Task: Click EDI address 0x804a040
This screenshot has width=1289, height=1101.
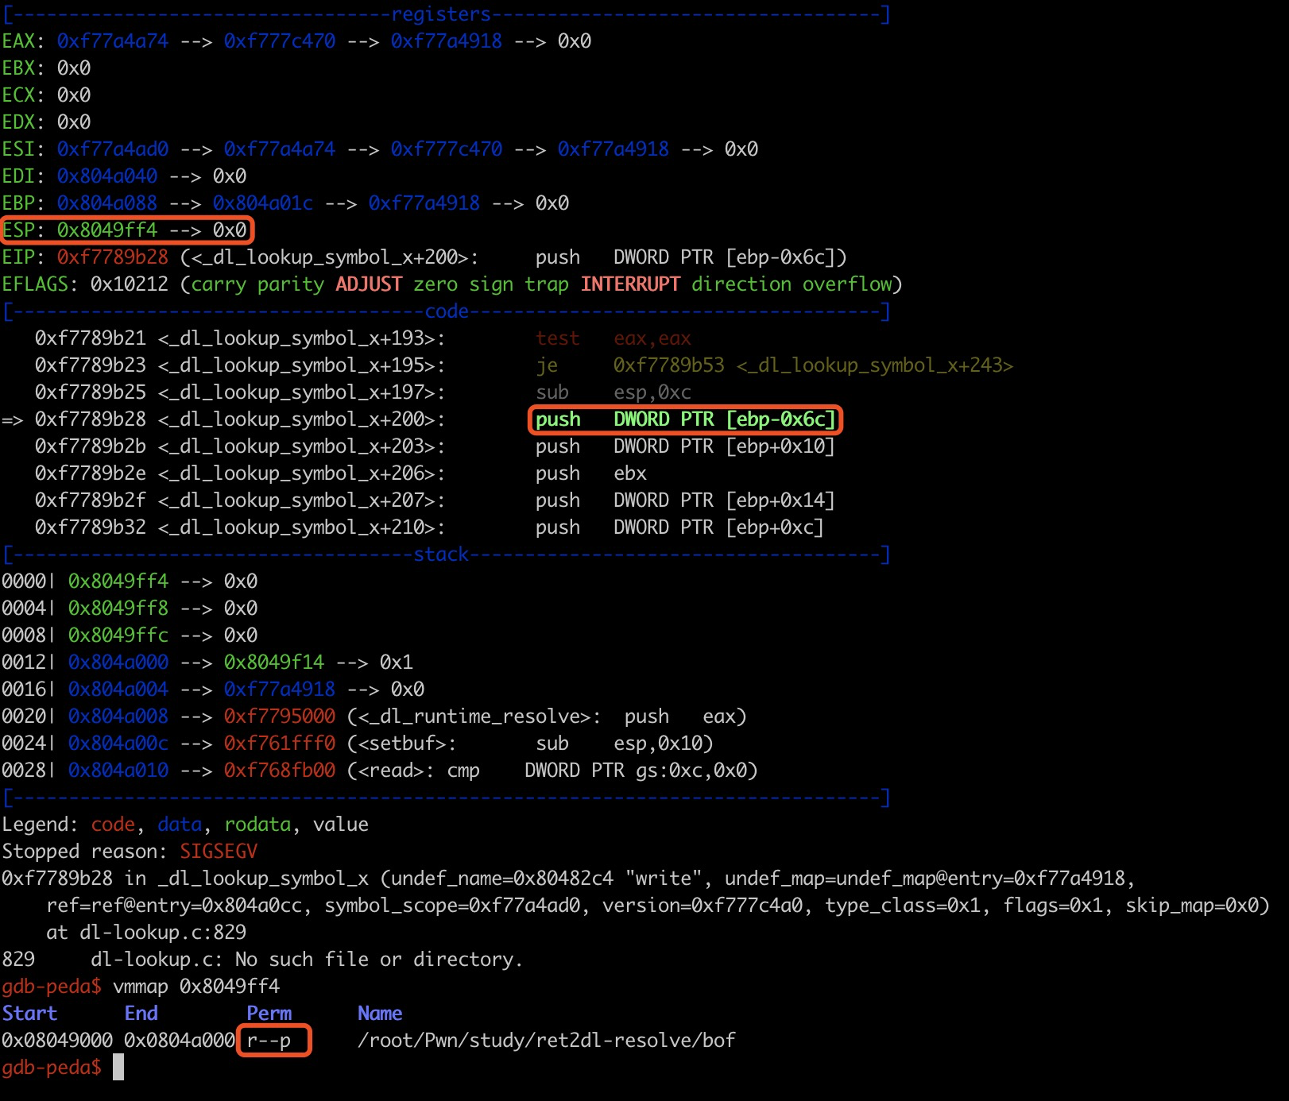Action: tap(107, 176)
